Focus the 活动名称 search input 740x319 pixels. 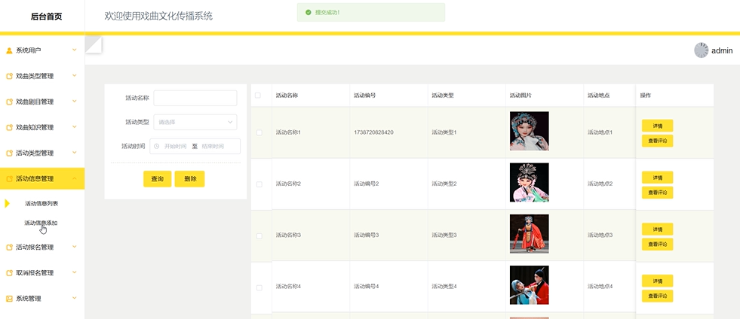coord(195,98)
